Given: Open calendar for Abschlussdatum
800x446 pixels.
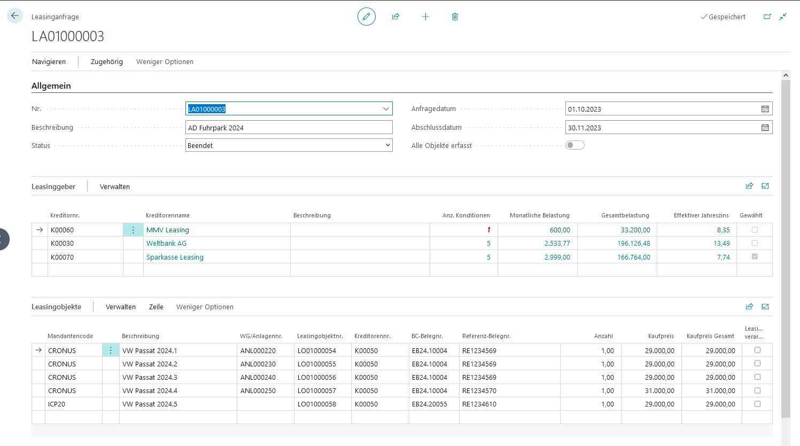Looking at the screenshot, I should click(765, 128).
